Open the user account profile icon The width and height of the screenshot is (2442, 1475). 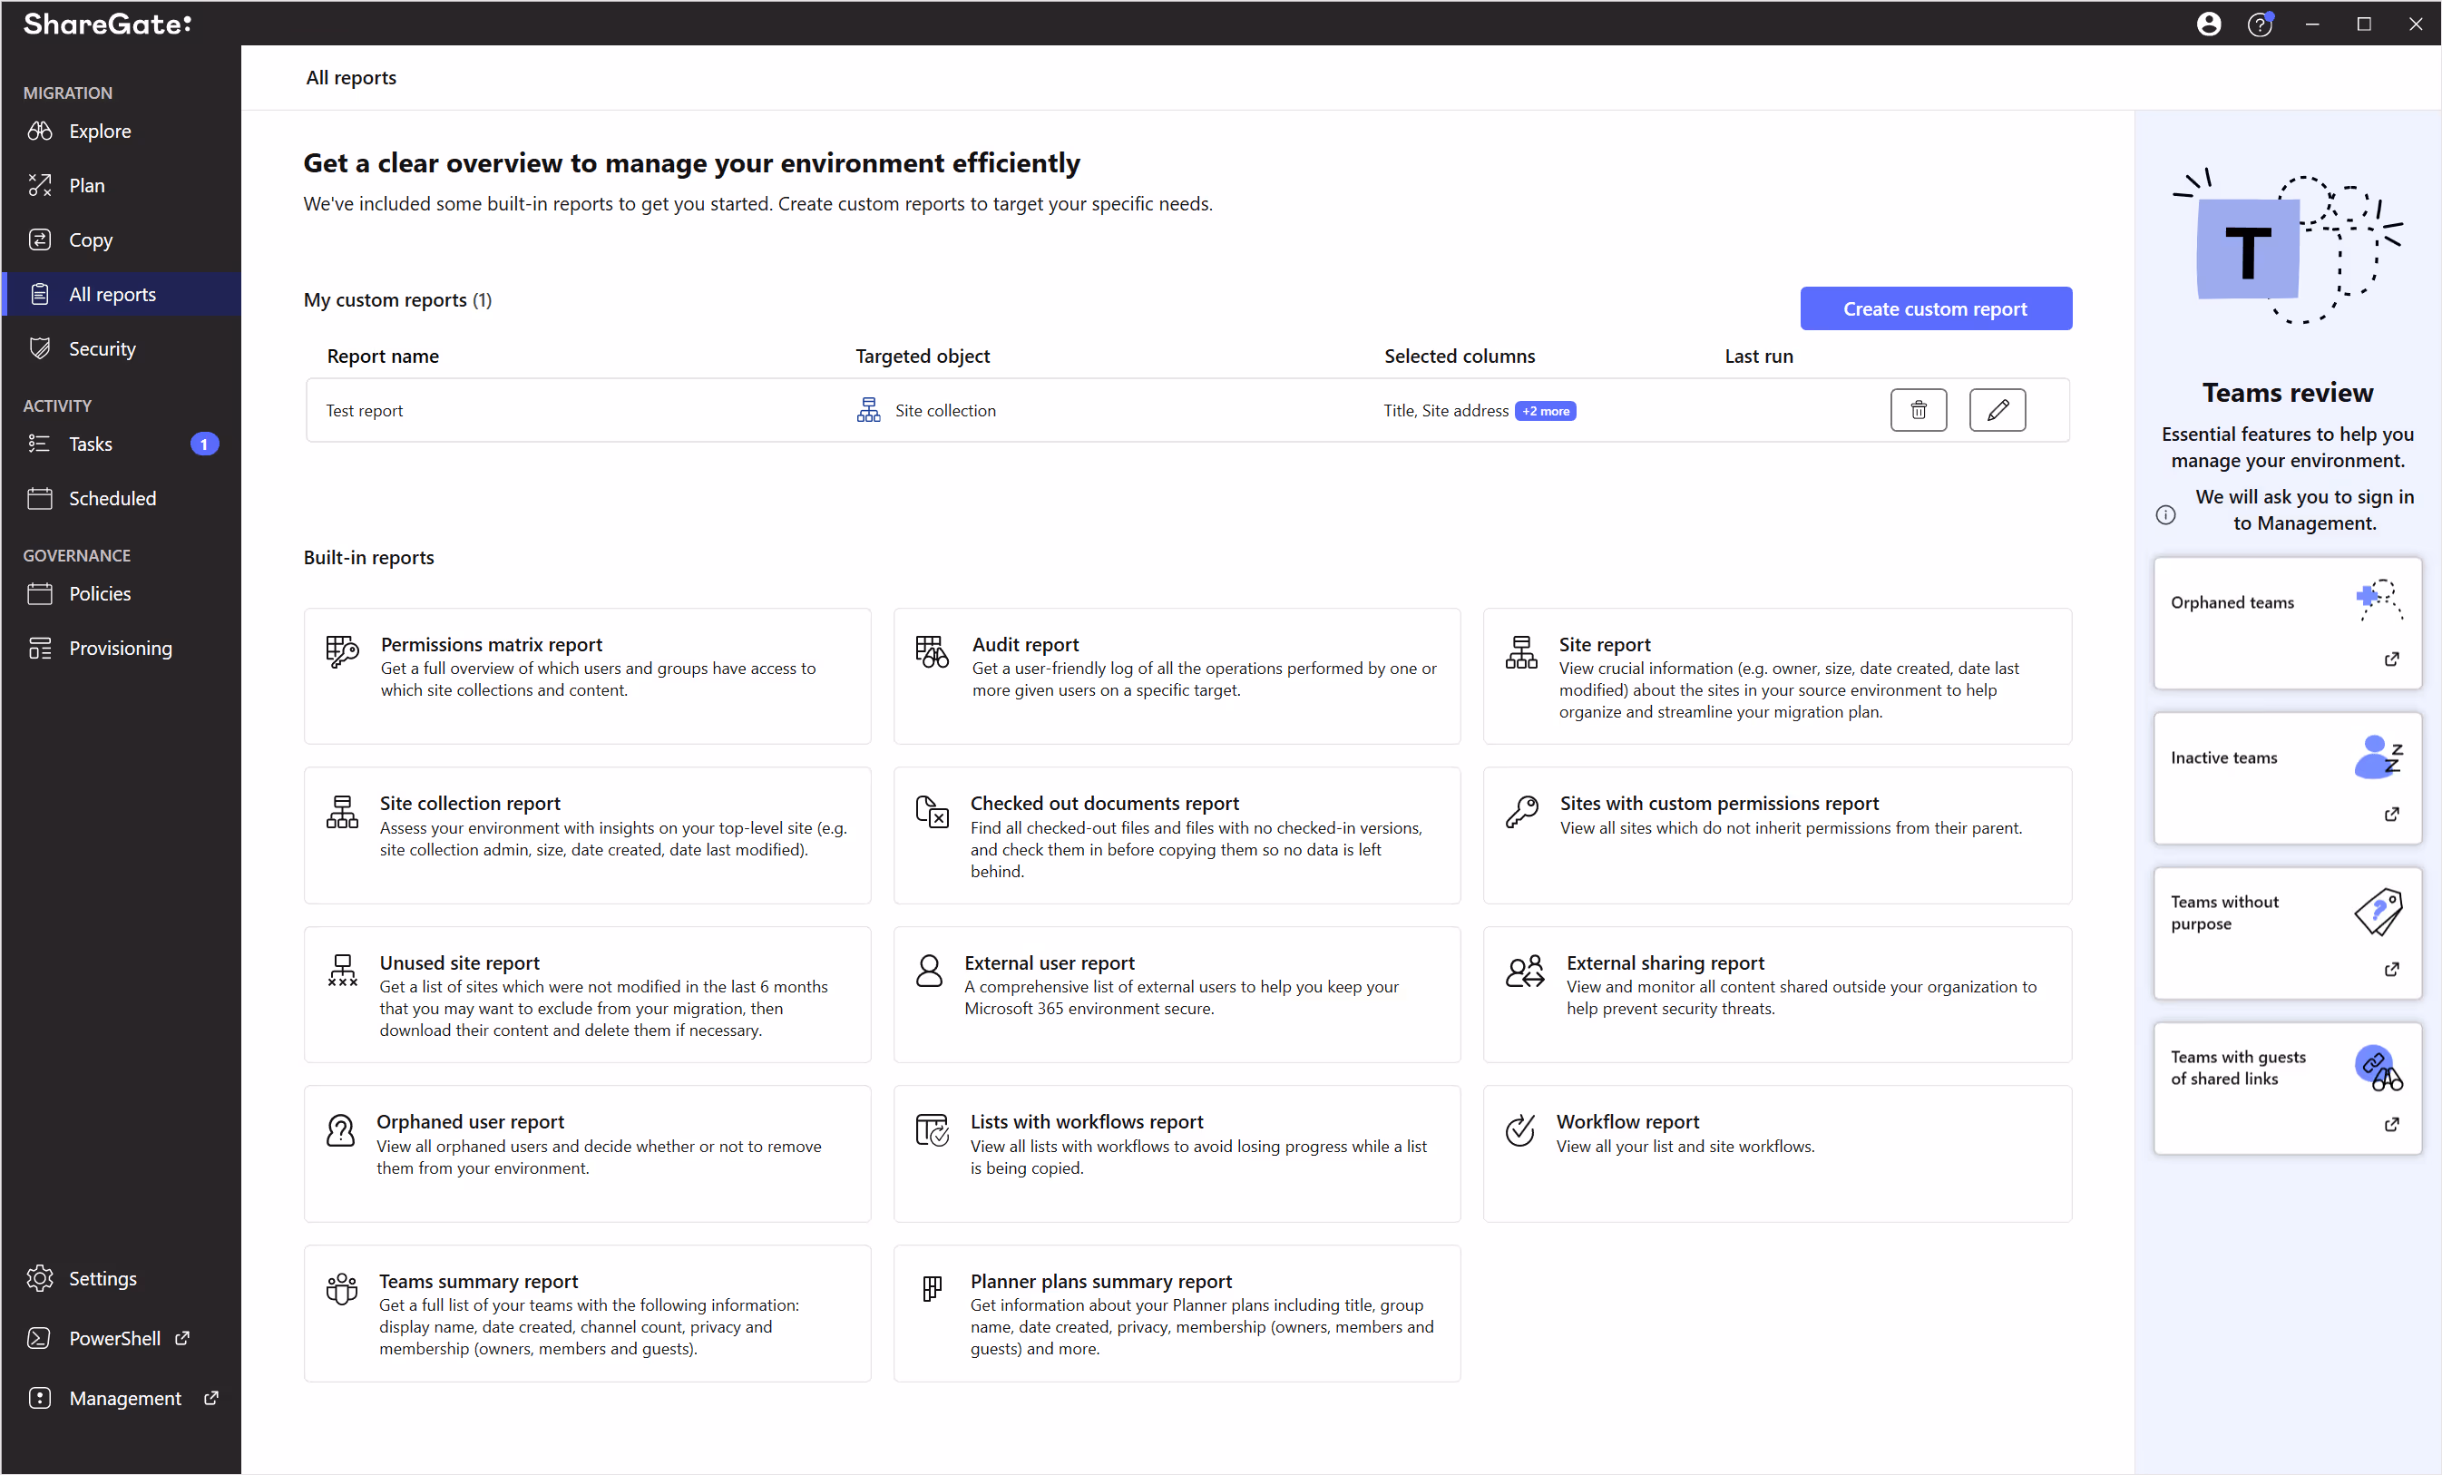(x=2208, y=24)
